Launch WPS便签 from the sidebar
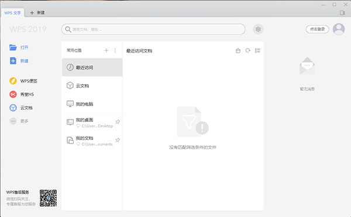The height and width of the screenshot is (217, 351). click(x=23, y=81)
